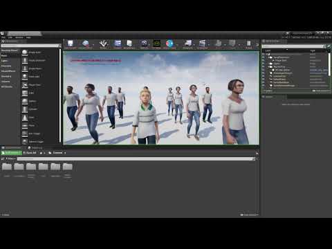Open the Visual Effects category
The width and height of the screenshot is (332, 249).
coord(10,71)
